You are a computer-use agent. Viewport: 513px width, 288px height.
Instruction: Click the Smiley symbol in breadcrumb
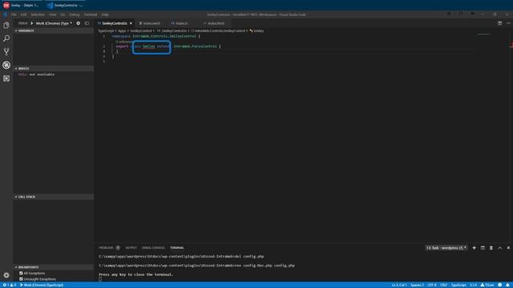coord(256,30)
